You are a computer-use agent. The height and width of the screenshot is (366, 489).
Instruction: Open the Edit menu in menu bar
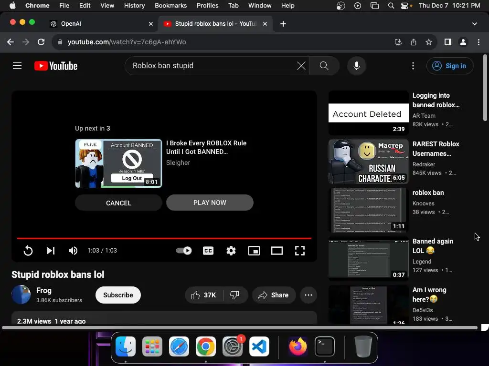tap(85, 5)
